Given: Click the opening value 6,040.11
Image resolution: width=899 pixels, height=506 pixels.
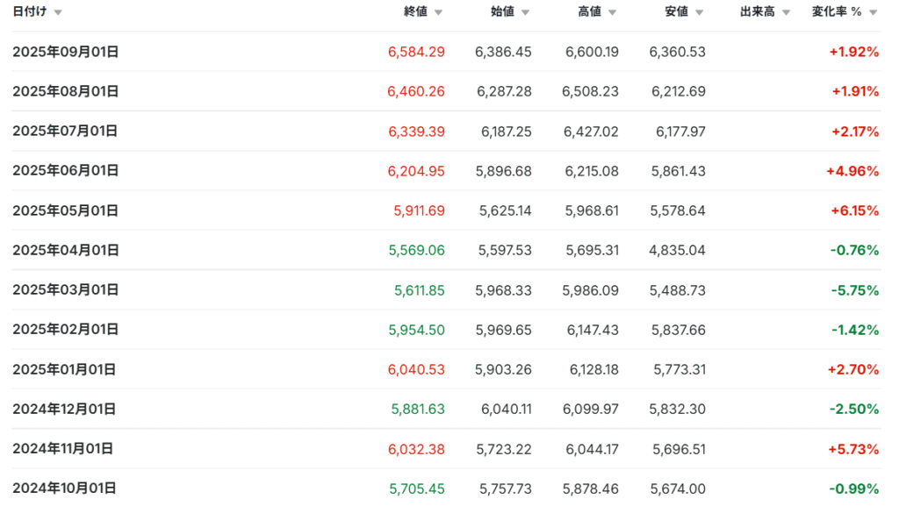Looking at the screenshot, I should [505, 409].
